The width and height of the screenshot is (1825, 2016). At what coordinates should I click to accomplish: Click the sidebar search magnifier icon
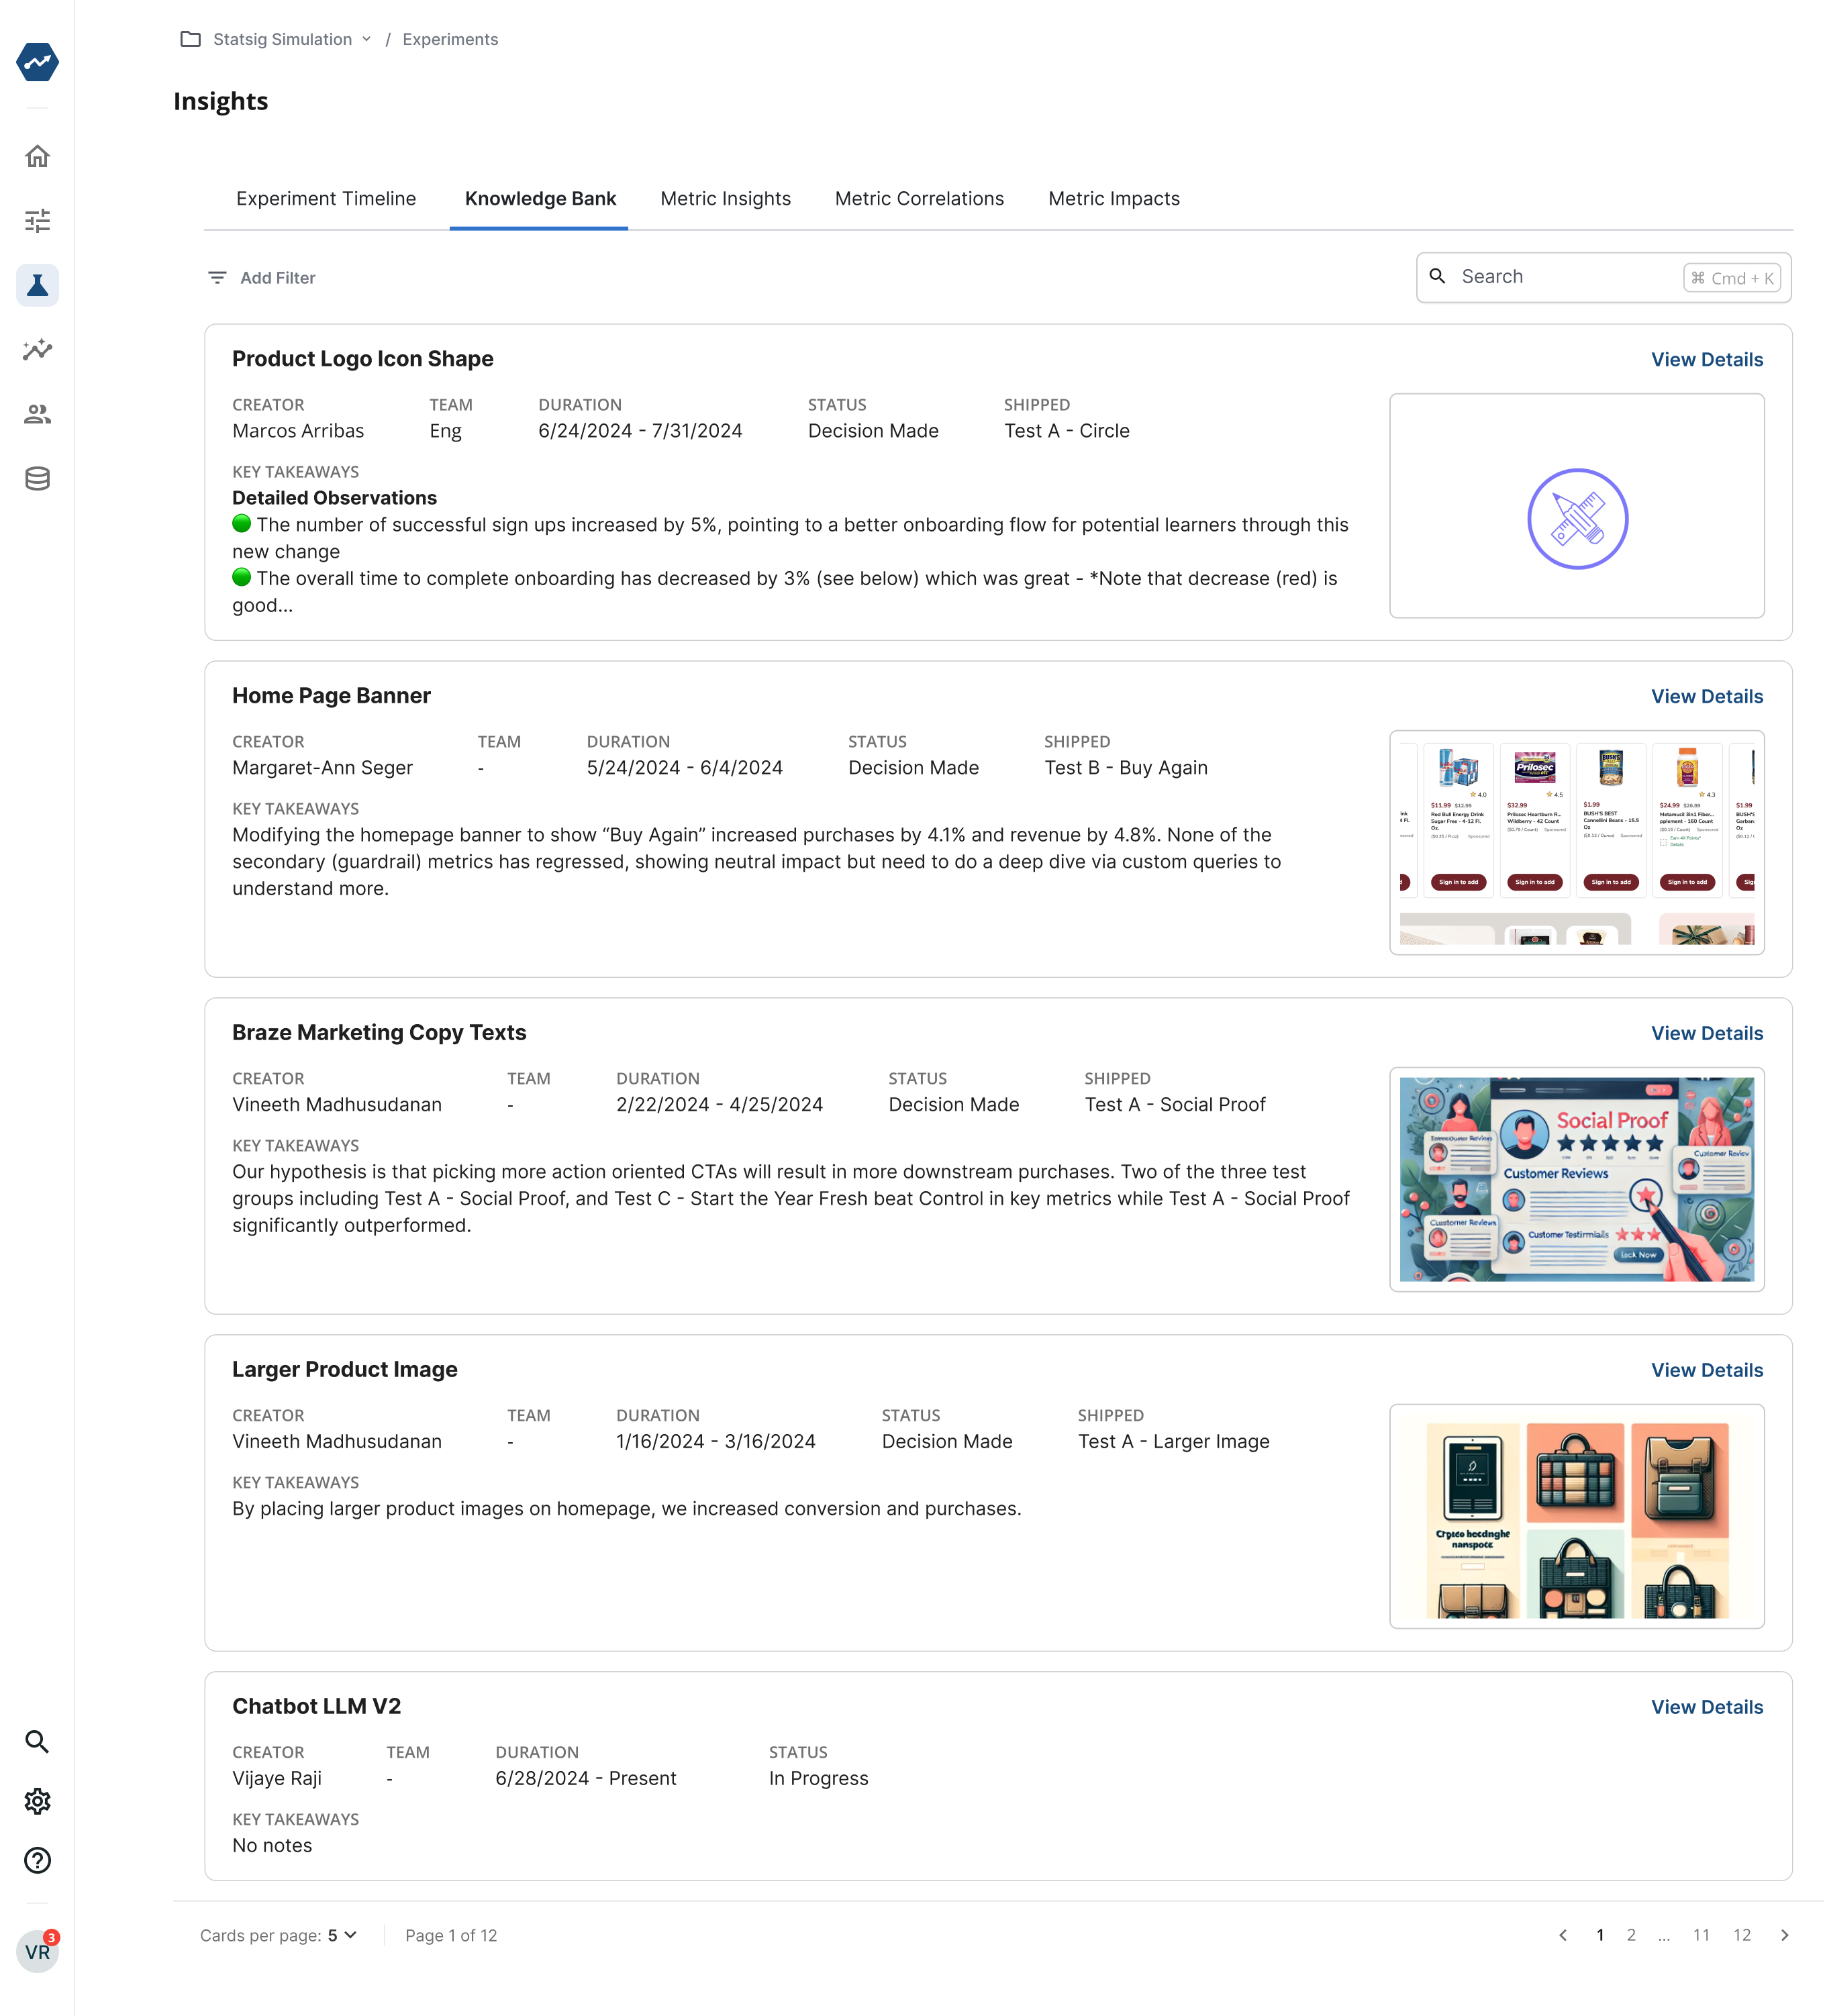point(37,1741)
